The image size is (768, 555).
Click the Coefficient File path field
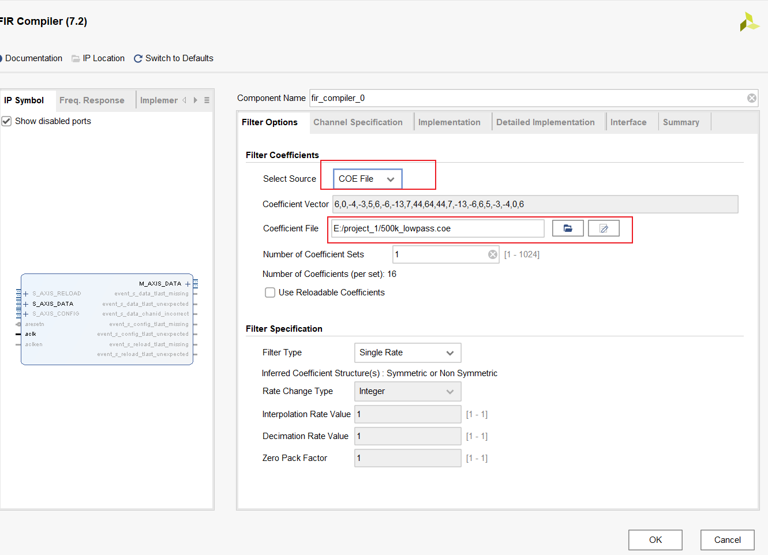tap(438, 228)
